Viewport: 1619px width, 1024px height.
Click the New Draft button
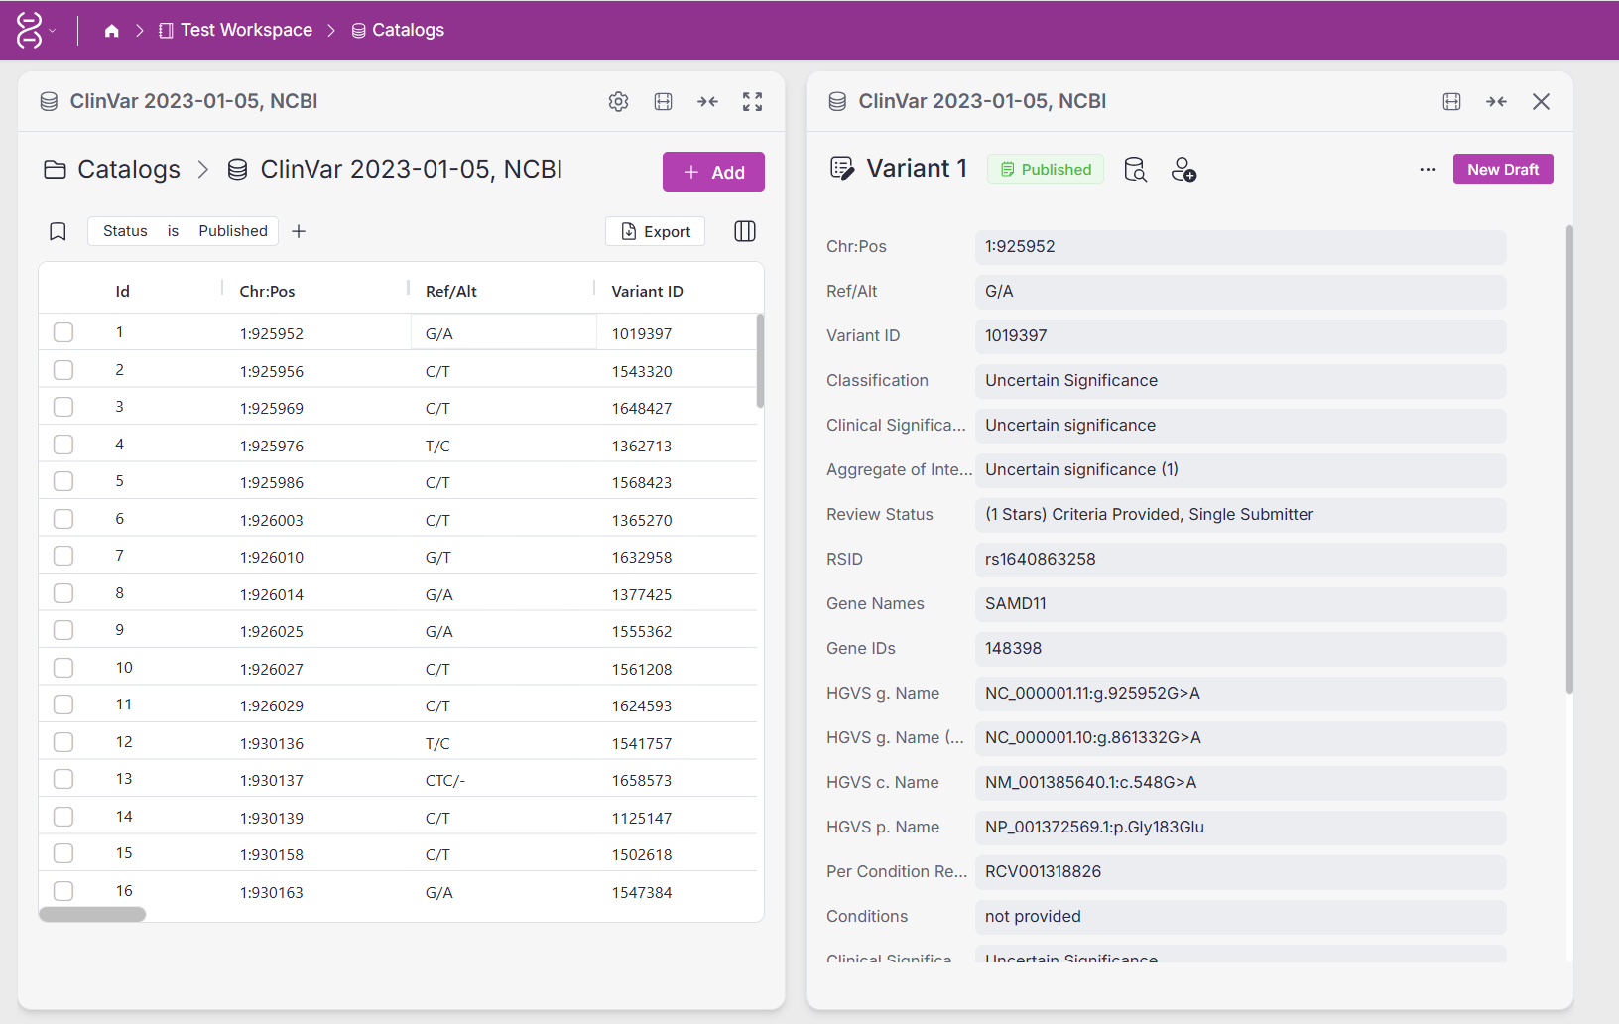(1503, 170)
